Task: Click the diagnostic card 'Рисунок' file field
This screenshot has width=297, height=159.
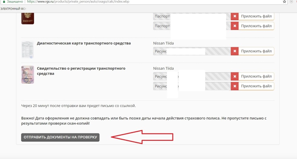Action: coord(161,51)
